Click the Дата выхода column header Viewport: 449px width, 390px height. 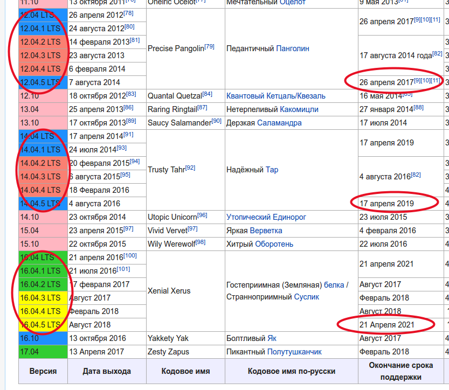pyautogui.click(x=107, y=371)
